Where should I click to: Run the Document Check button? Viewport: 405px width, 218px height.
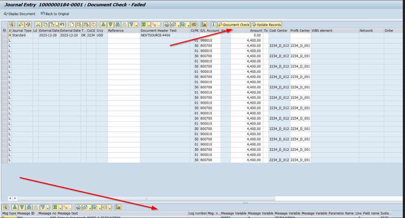tap(234, 25)
